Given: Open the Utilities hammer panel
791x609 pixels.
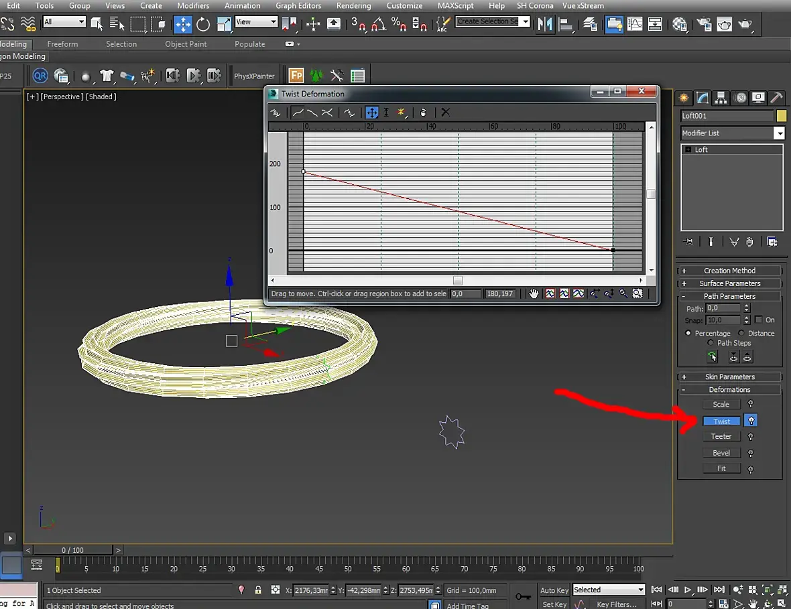Looking at the screenshot, I should (776, 98).
